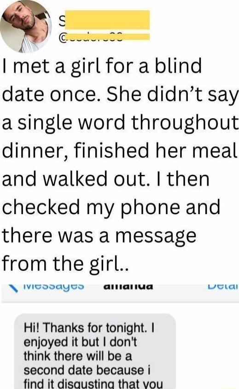This screenshot has height=389, width=239.
Task: Click 'second date because i' in the bubble
Action: click(87, 370)
